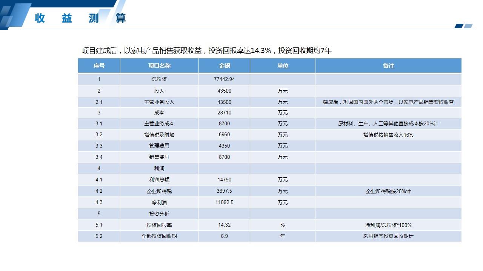Click the row number 5.2

[99, 236]
